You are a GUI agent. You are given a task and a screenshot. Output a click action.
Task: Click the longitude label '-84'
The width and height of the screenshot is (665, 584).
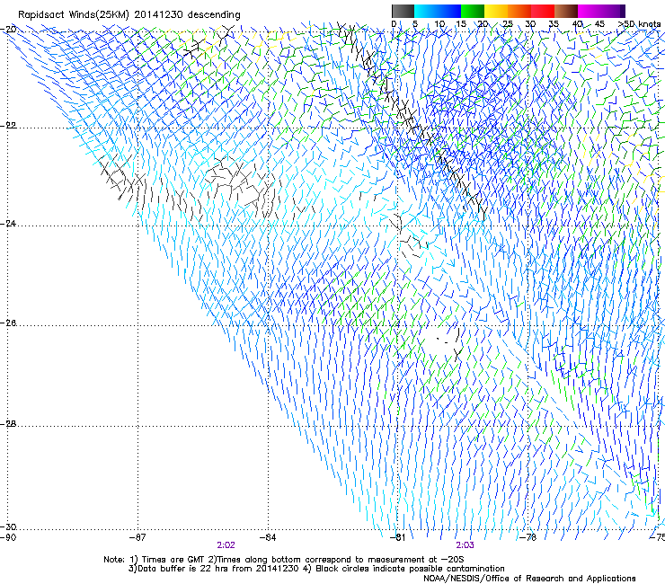(x=268, y=537)
